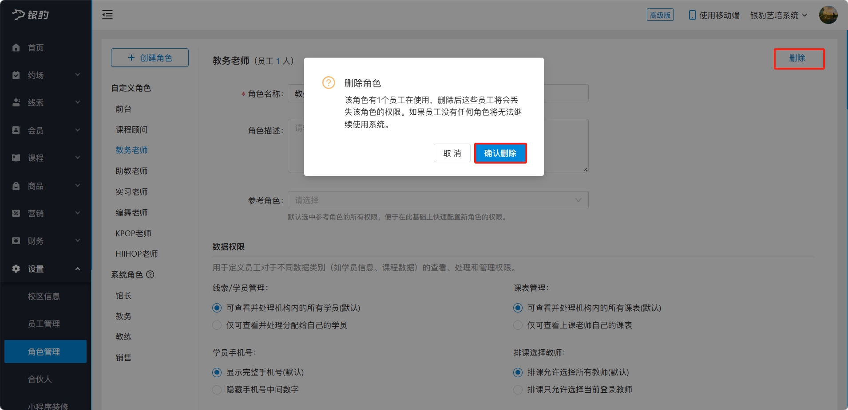Click the mobile phone icon beside 使用移动端
This screenshot has height=410, width=848.
[x=692, y=15]
